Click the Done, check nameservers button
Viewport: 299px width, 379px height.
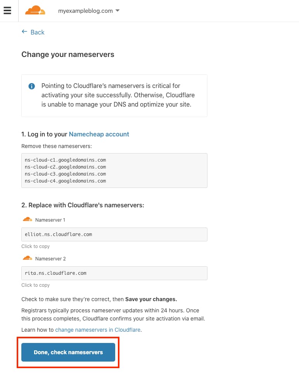[x=68, y=352]
